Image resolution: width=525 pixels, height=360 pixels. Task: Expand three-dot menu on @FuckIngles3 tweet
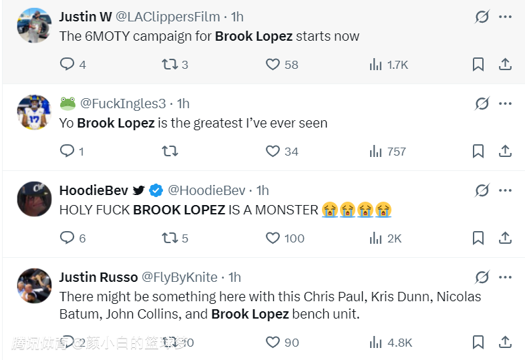(x=506, y=104)
